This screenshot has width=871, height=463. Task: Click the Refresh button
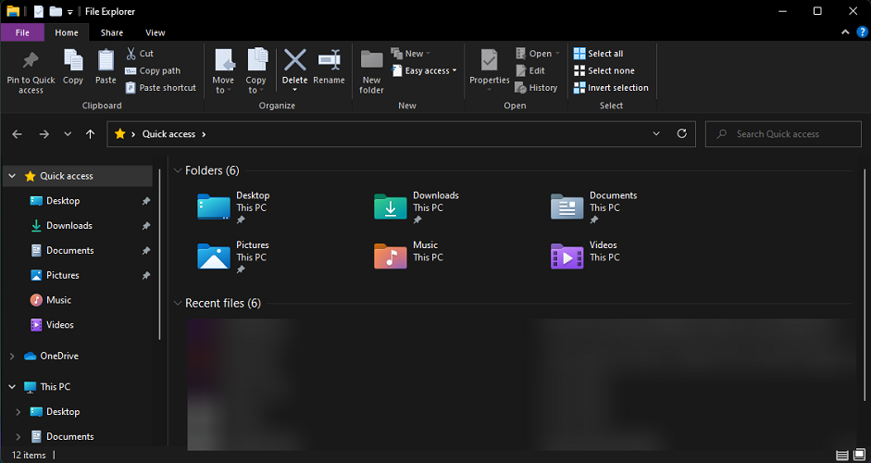tap(682, 134)
